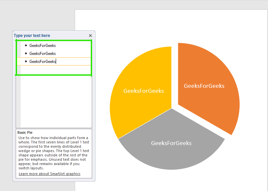Place cursor in third GeeksForGeeks bullet line
Screen dimensions: 268x191
pos(54,62)
